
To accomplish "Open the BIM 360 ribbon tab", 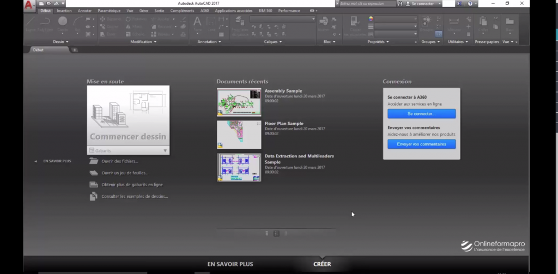I will [265, 11].
